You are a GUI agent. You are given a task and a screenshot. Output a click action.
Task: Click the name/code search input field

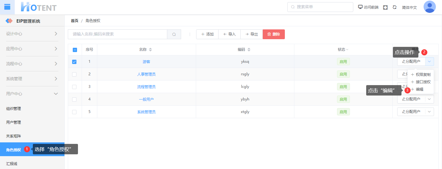pyautogui.click(x=118, y=34)
